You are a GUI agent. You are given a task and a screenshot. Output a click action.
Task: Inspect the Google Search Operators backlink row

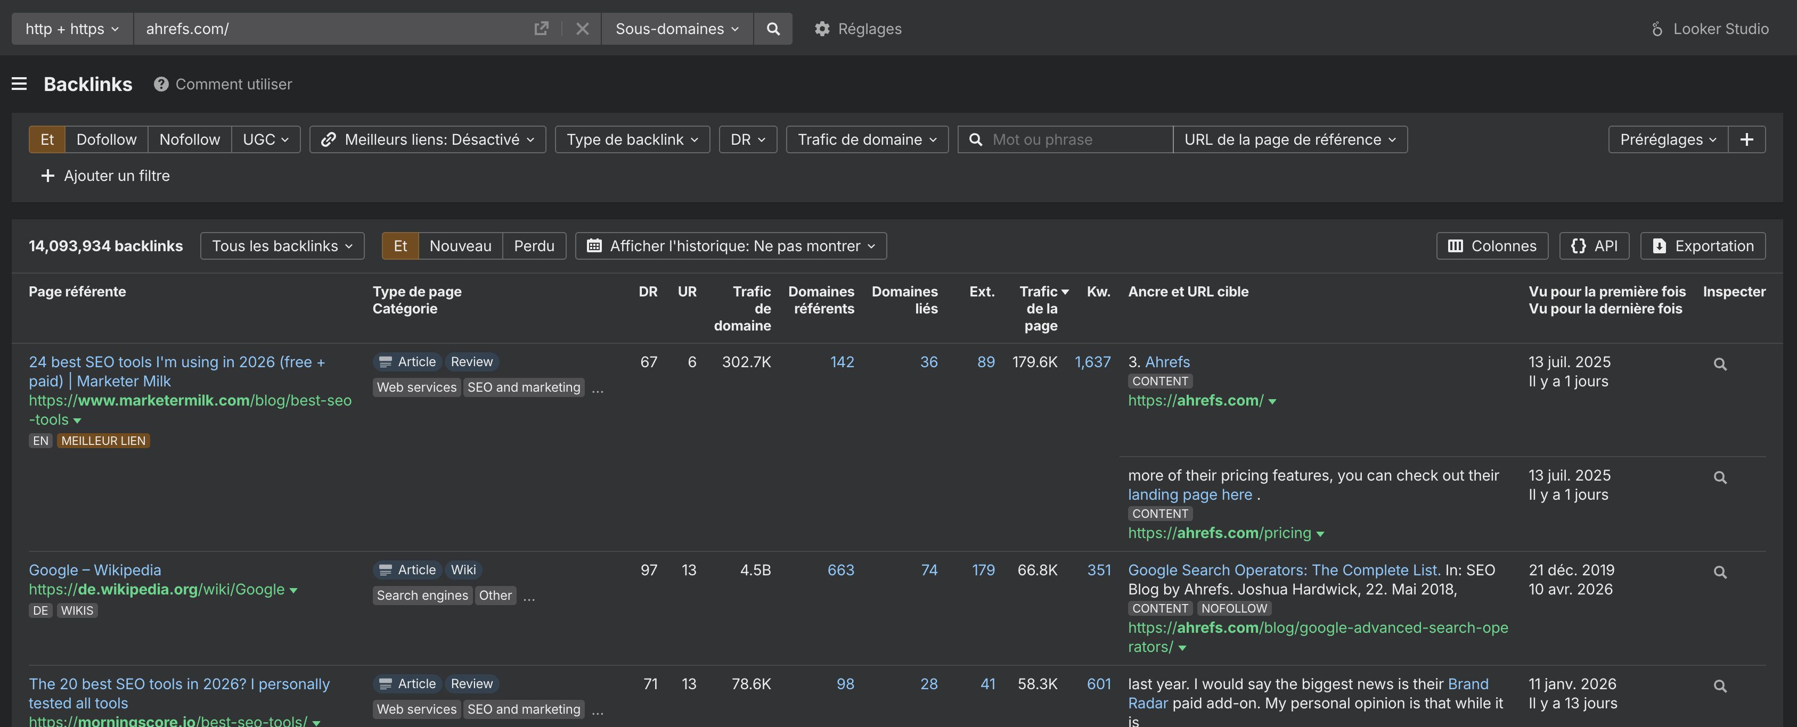(x=1720, y=572)
